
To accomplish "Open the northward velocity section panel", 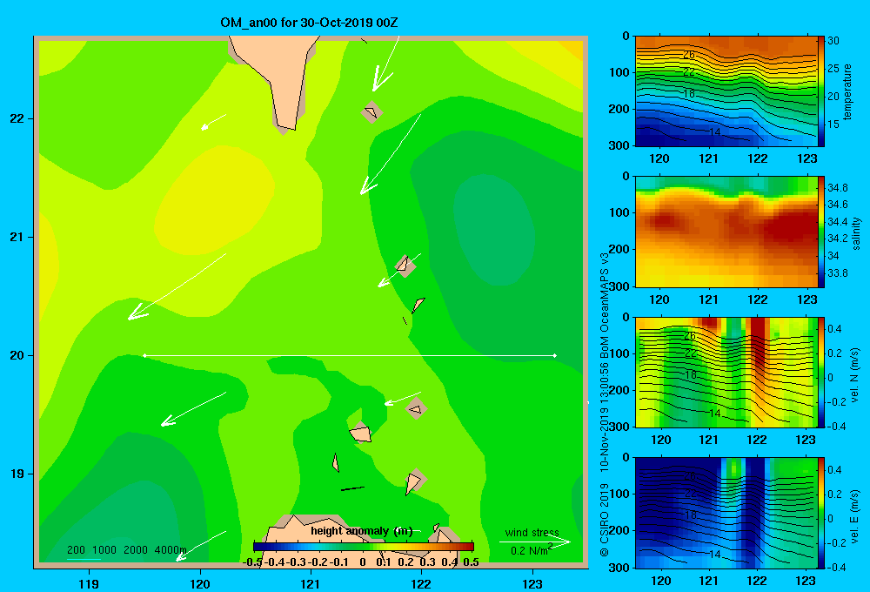I will click(726, 372).
